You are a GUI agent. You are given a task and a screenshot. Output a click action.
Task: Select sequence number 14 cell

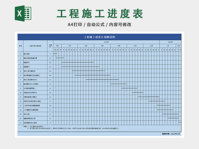coord(21,110)
